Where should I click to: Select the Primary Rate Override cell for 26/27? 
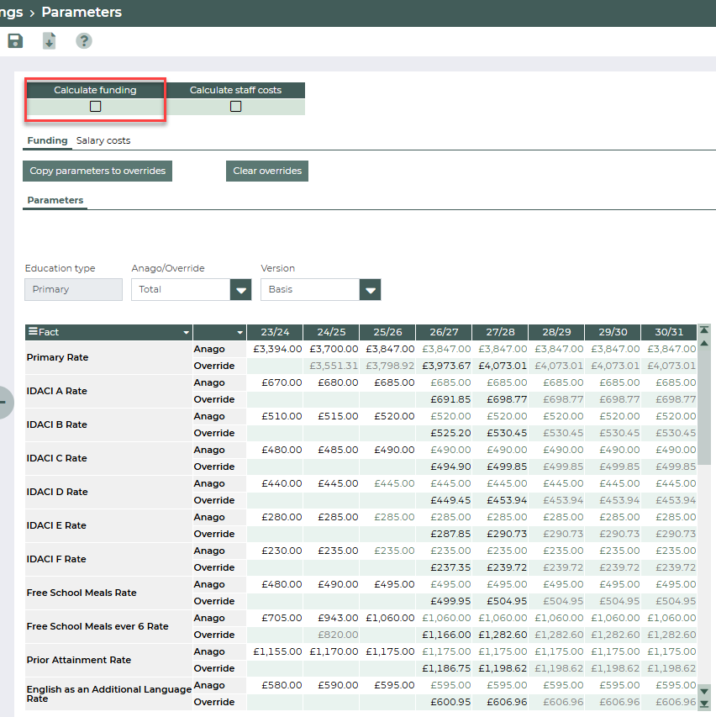point(443,366)
